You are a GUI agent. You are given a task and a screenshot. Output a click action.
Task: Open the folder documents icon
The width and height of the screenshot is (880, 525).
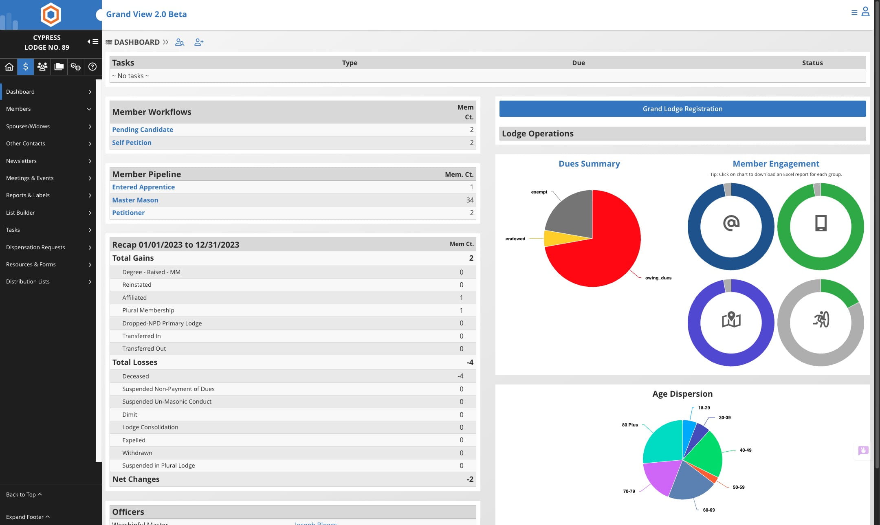coord(59,67)
